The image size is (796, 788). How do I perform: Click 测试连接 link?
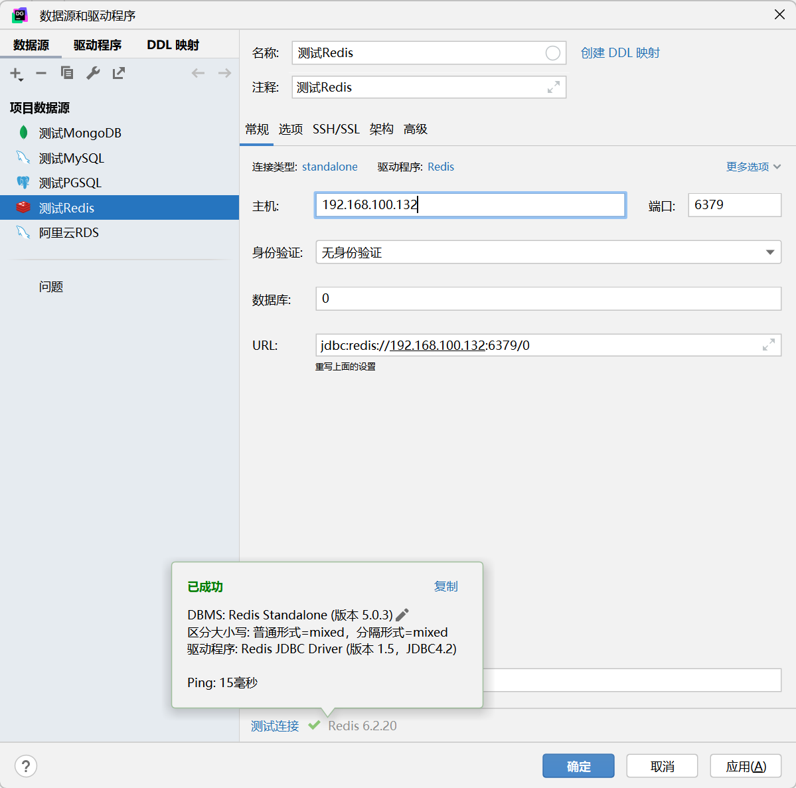click(275, 726)
